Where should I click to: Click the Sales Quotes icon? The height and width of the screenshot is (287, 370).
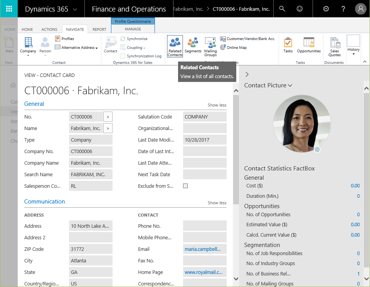[x=335, y=47]
